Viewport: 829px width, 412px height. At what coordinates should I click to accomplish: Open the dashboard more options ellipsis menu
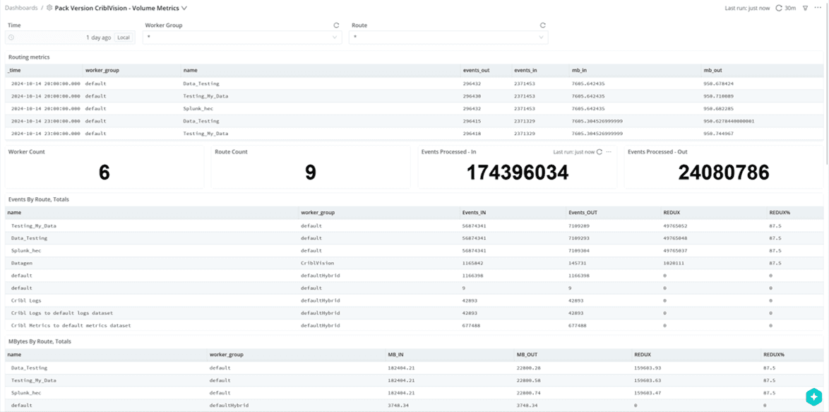(818, 8)
